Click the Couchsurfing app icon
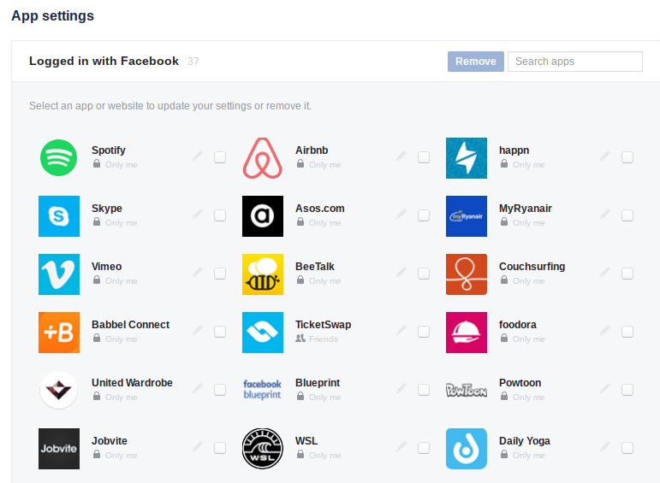 pos(467,274)
